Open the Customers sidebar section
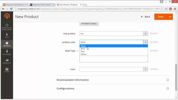Viewport: 178px width, 100px height. (x=7, y=52)
